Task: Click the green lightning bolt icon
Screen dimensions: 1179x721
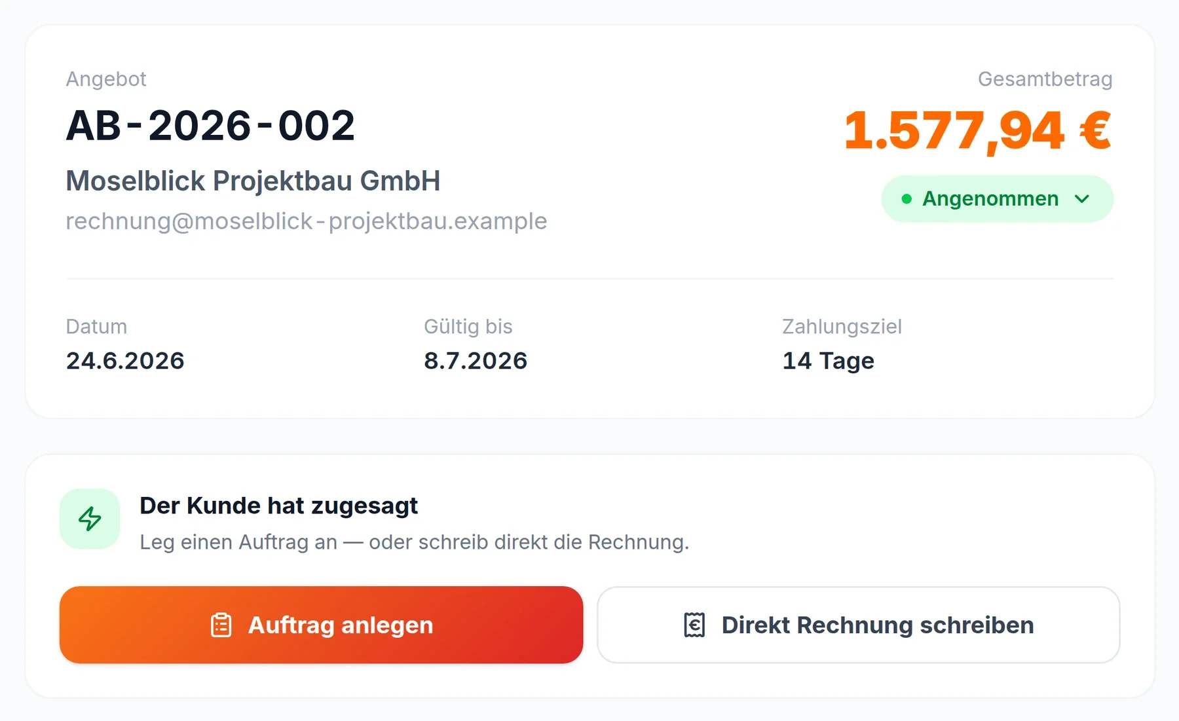Action: tap(90, 519)
